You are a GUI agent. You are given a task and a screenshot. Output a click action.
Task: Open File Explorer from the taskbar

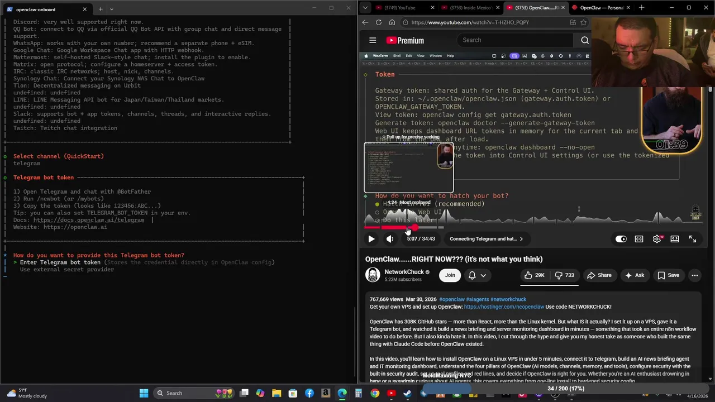pyautogui.click(x=277, y=393)
